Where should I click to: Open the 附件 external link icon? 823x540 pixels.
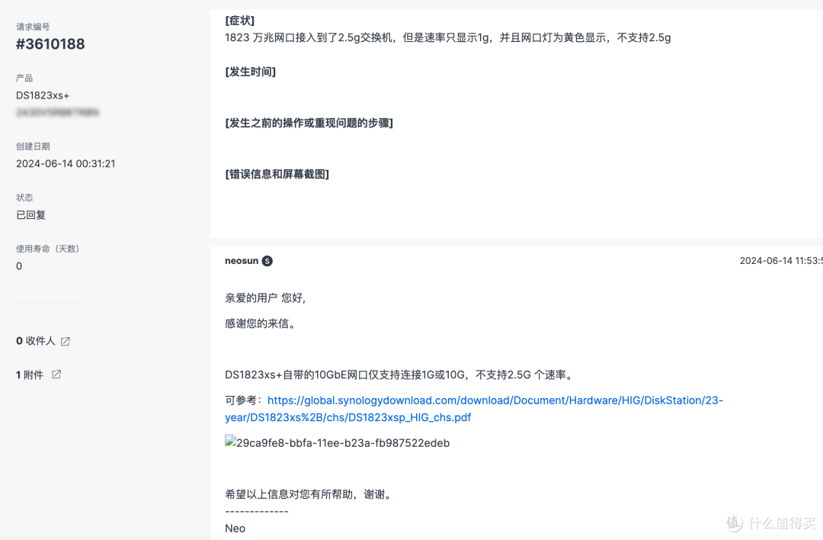(55, 374)
